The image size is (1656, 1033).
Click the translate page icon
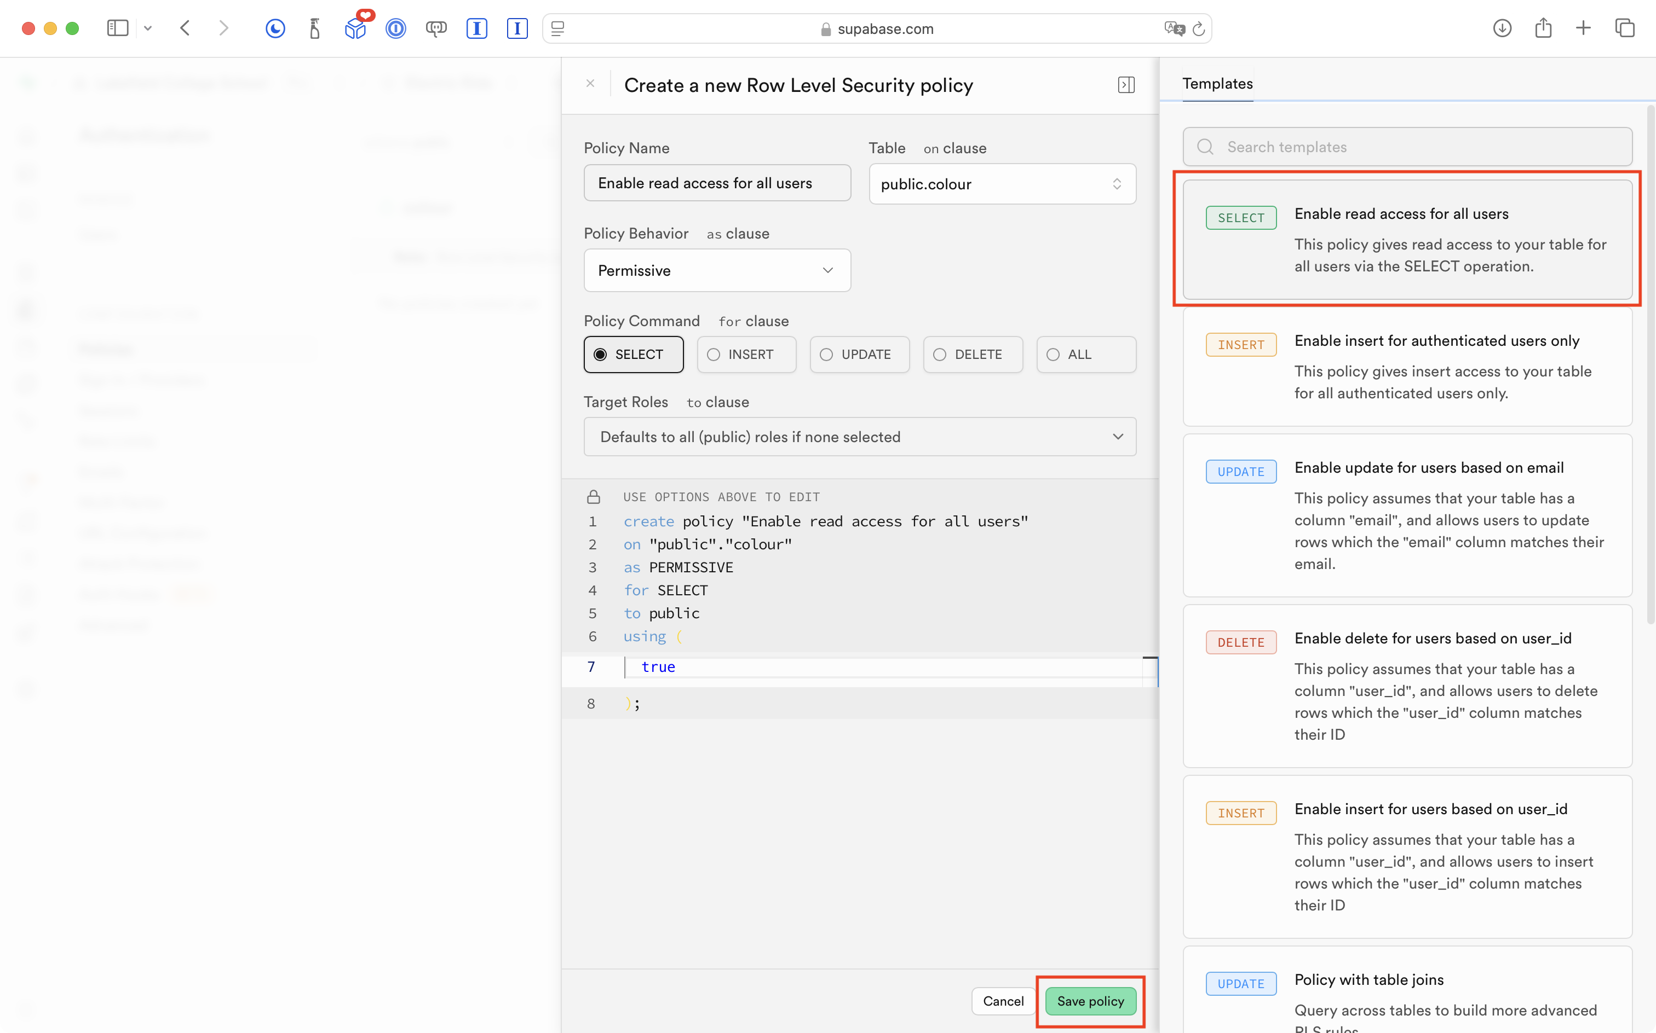pos(1174,28)
